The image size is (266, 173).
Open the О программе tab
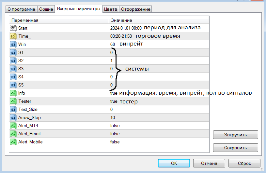coord(21,9)
